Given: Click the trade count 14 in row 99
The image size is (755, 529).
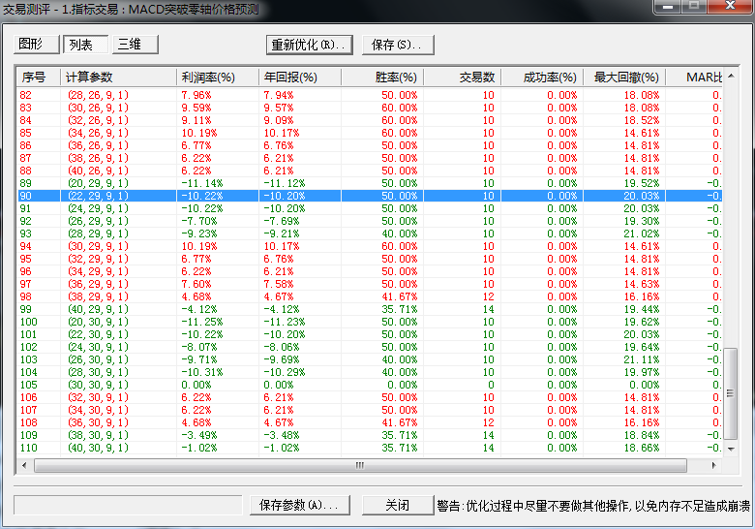Looking at the screenshot, I should click(488, 309).
